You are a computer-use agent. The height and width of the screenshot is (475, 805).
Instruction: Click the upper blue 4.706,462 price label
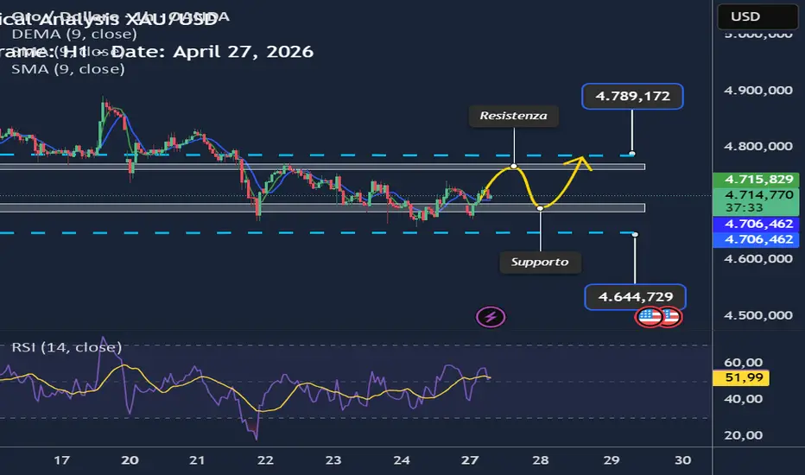coord(756,224)
